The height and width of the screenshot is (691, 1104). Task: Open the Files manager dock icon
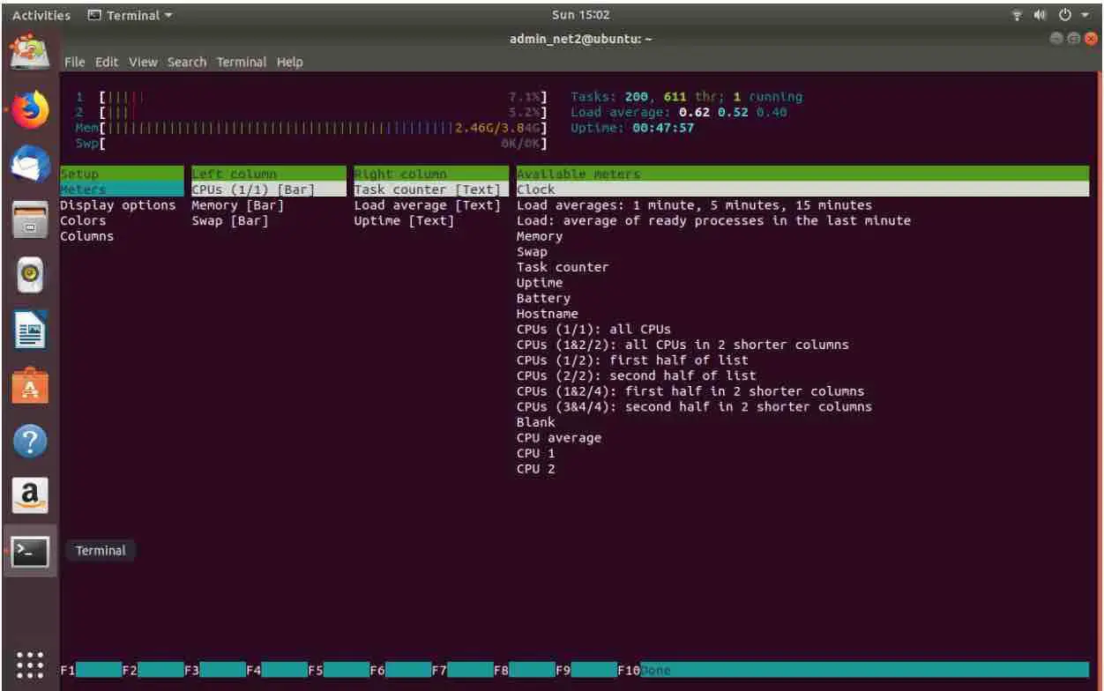point(30,219)
